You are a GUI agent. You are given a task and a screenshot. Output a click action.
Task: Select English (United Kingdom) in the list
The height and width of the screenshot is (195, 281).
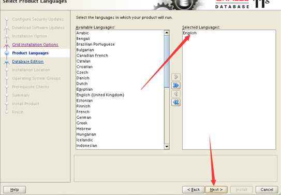click(x=120, y=95)
